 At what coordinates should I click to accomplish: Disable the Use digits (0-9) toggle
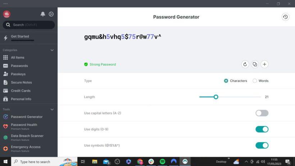tap(262, 129)
